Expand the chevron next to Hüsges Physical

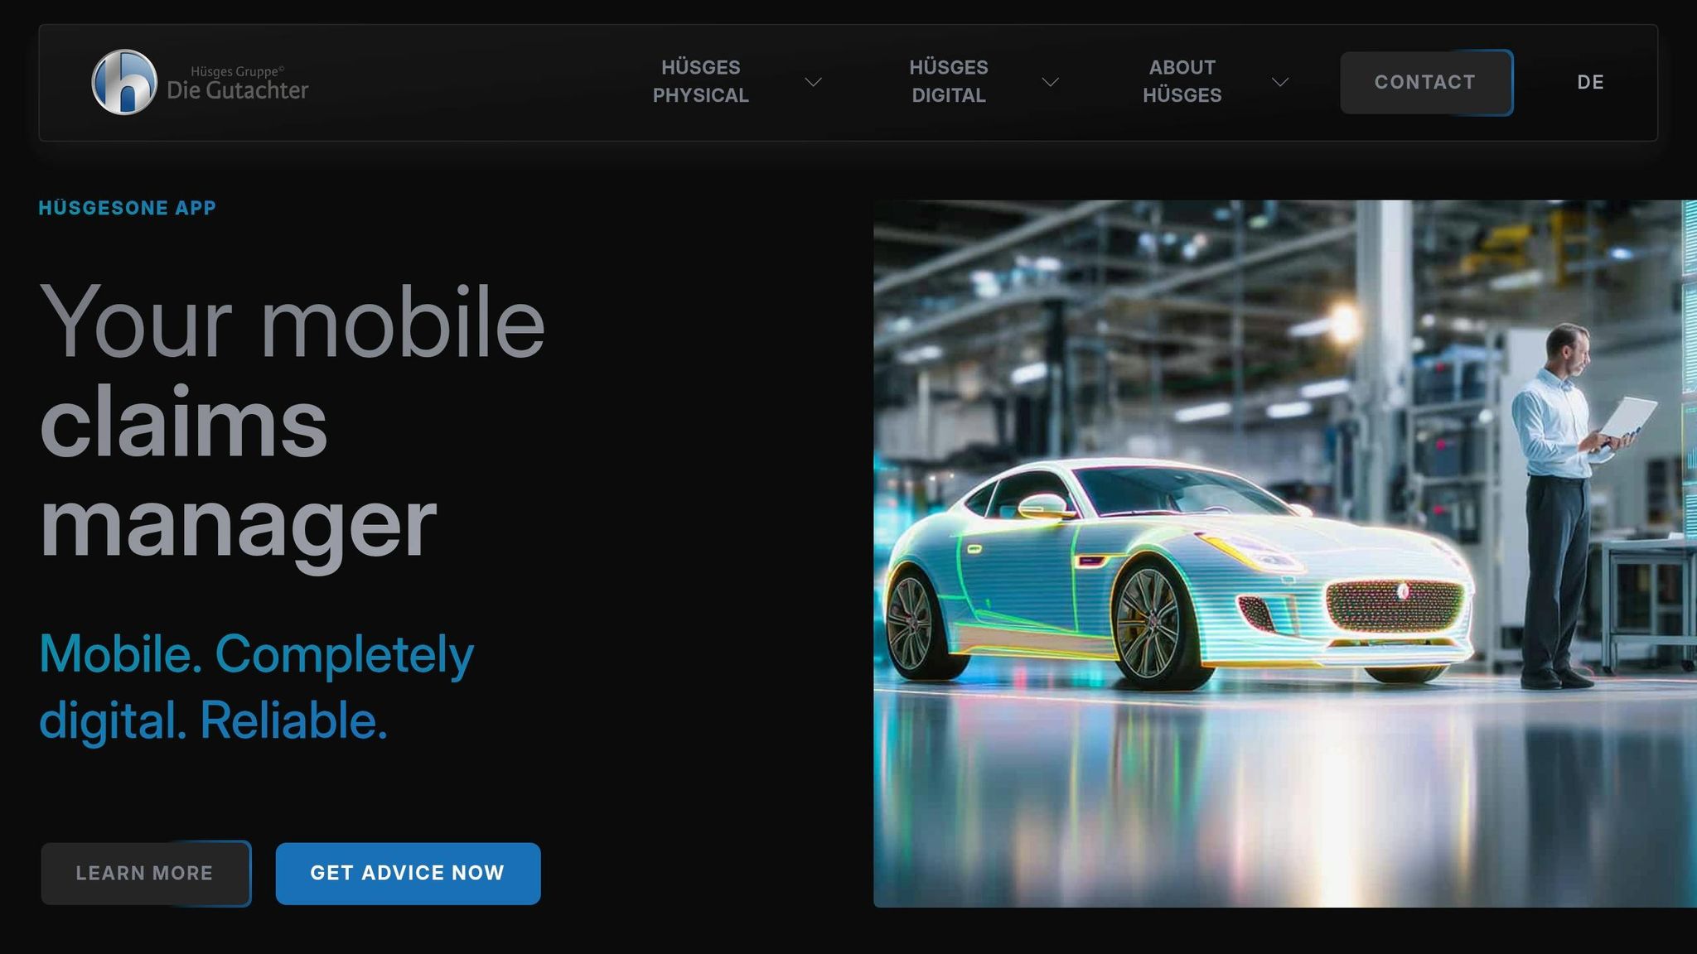[814, 82]
